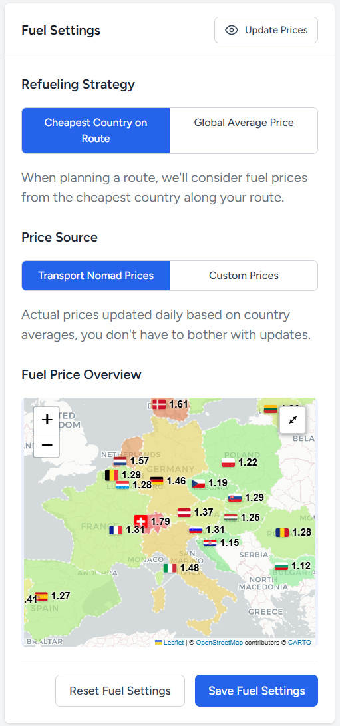Select Cheapest Country on Route strategy
The image size is (340, 726).
pos(96,131)
